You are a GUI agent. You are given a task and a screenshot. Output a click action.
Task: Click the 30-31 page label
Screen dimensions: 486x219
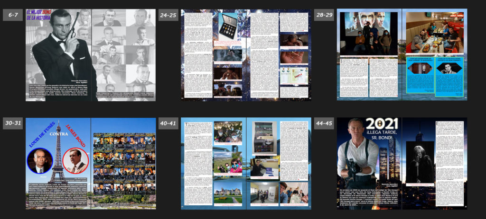pos(13,123)
